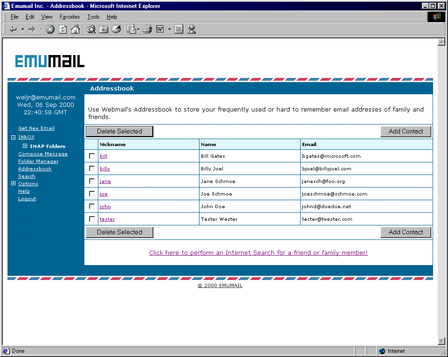Click the Refresh page toolbar icon

tap(62, 29)
